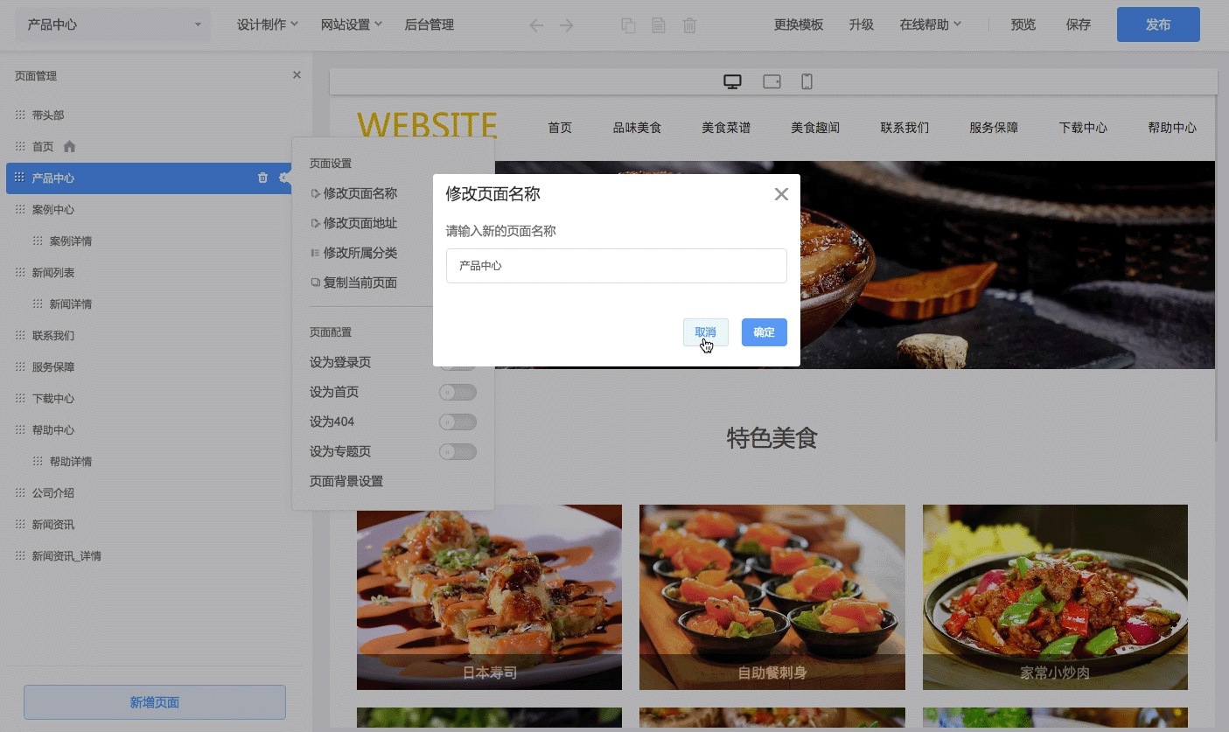This screenshot has width=1229, height=732.
Task: Click the drag handle of 帮助详情 row
Action: [38, 461]
